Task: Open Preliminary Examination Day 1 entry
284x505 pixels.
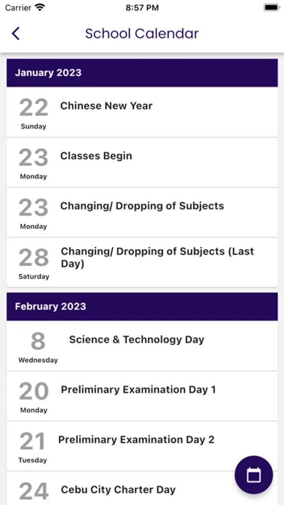Action: pos(142,396)
